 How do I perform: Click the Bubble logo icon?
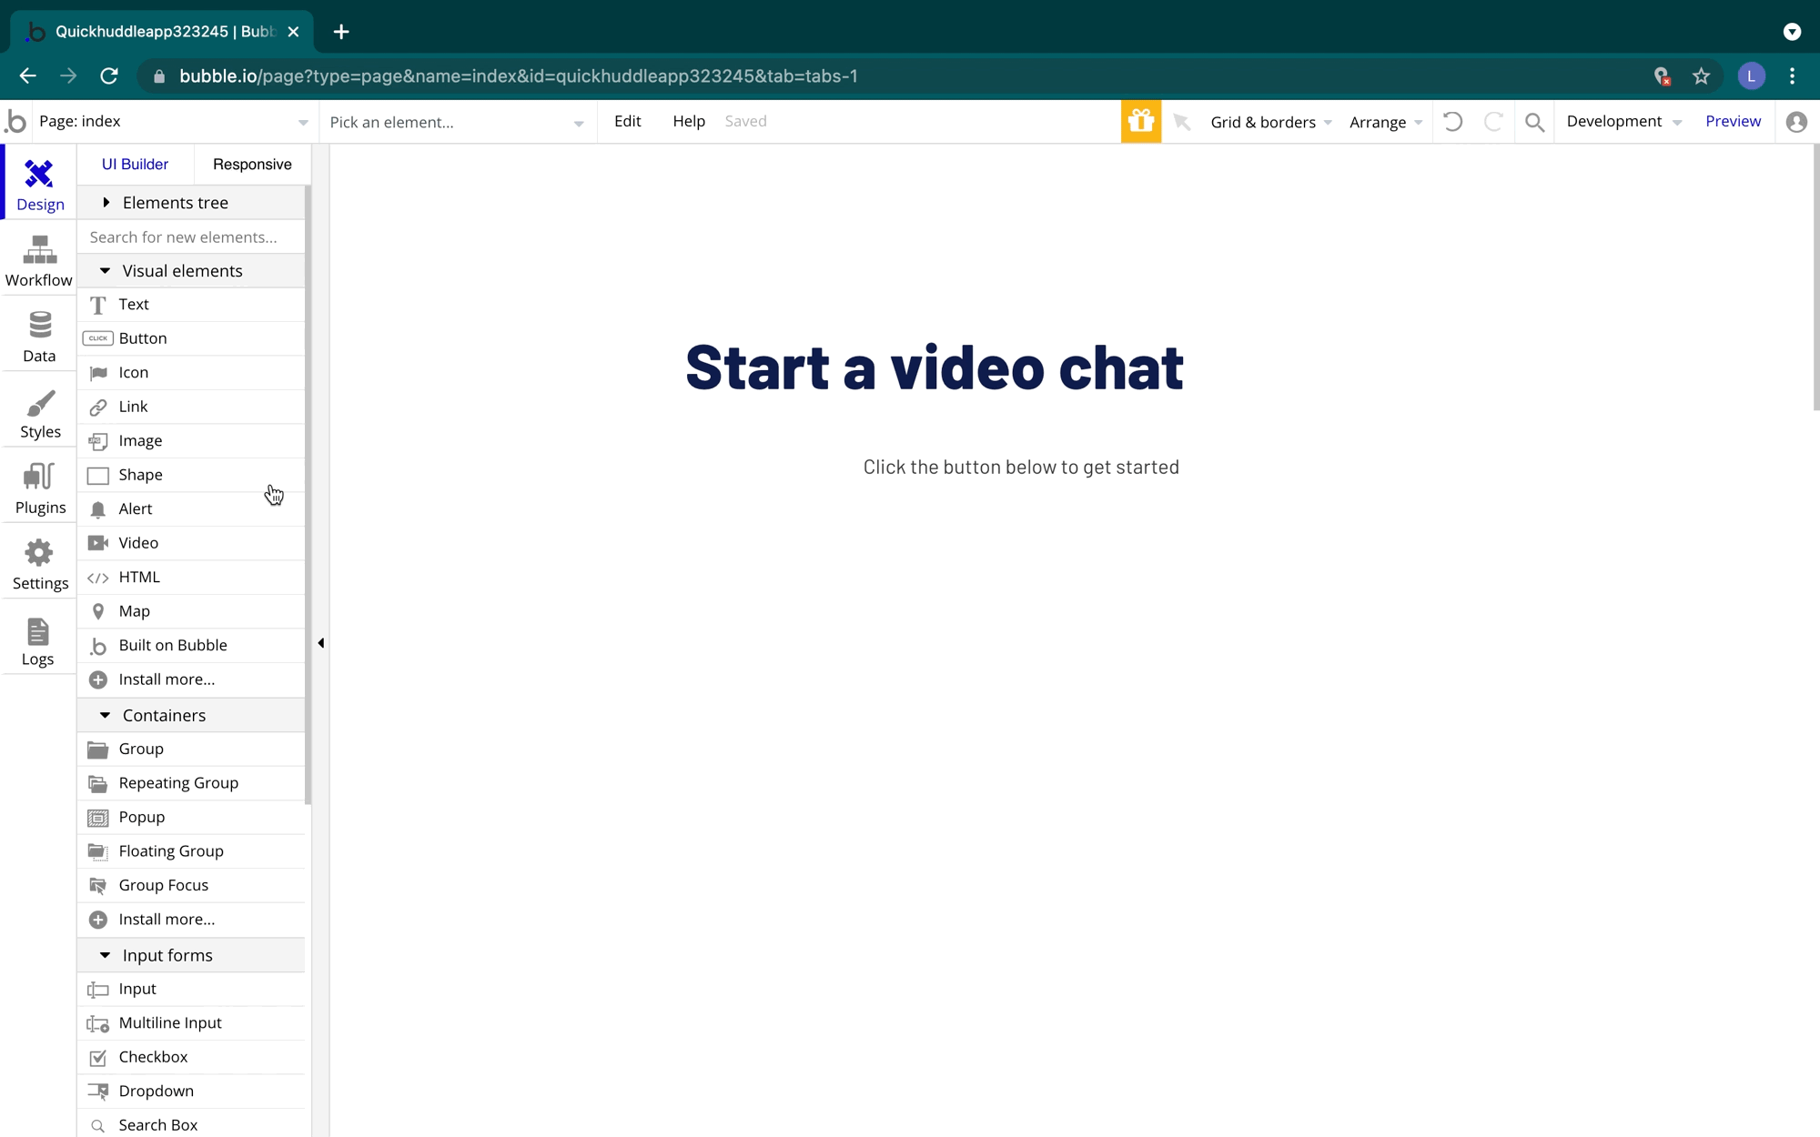[x=15, y=121]
